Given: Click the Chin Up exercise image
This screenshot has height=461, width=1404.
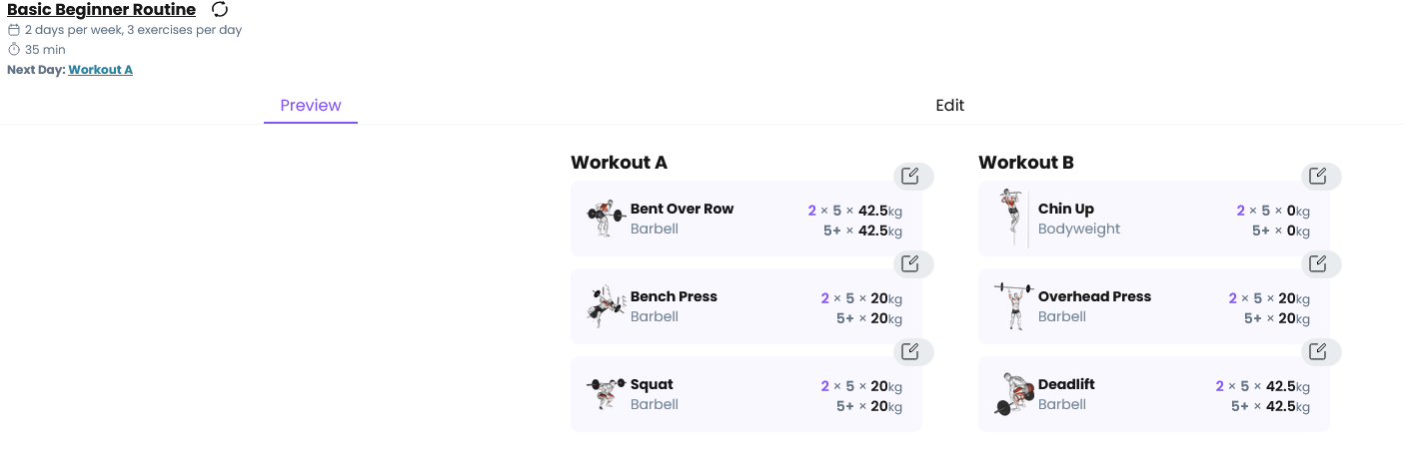Looking at the screenshot, I should [x=1012, y=219].
